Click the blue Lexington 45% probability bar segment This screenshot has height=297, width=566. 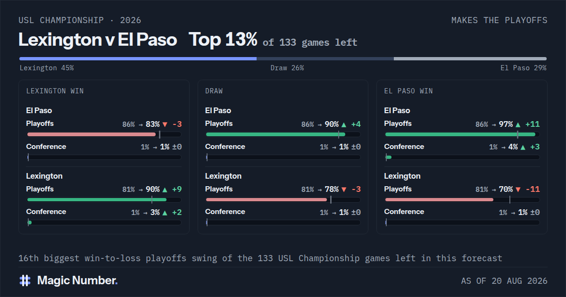(138, 59)
